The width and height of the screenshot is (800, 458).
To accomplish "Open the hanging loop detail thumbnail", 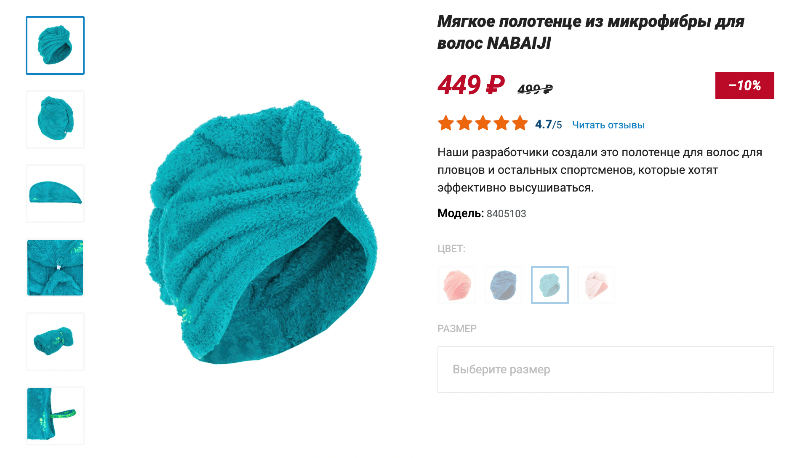I will click(x=55, y=416).
